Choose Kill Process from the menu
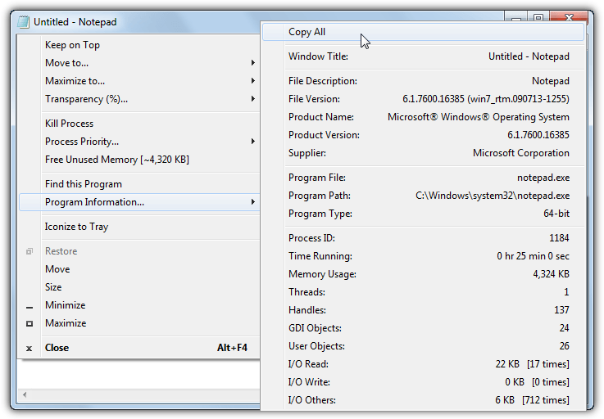This screenshot has height=419, width=604. [x=69, y=124]
